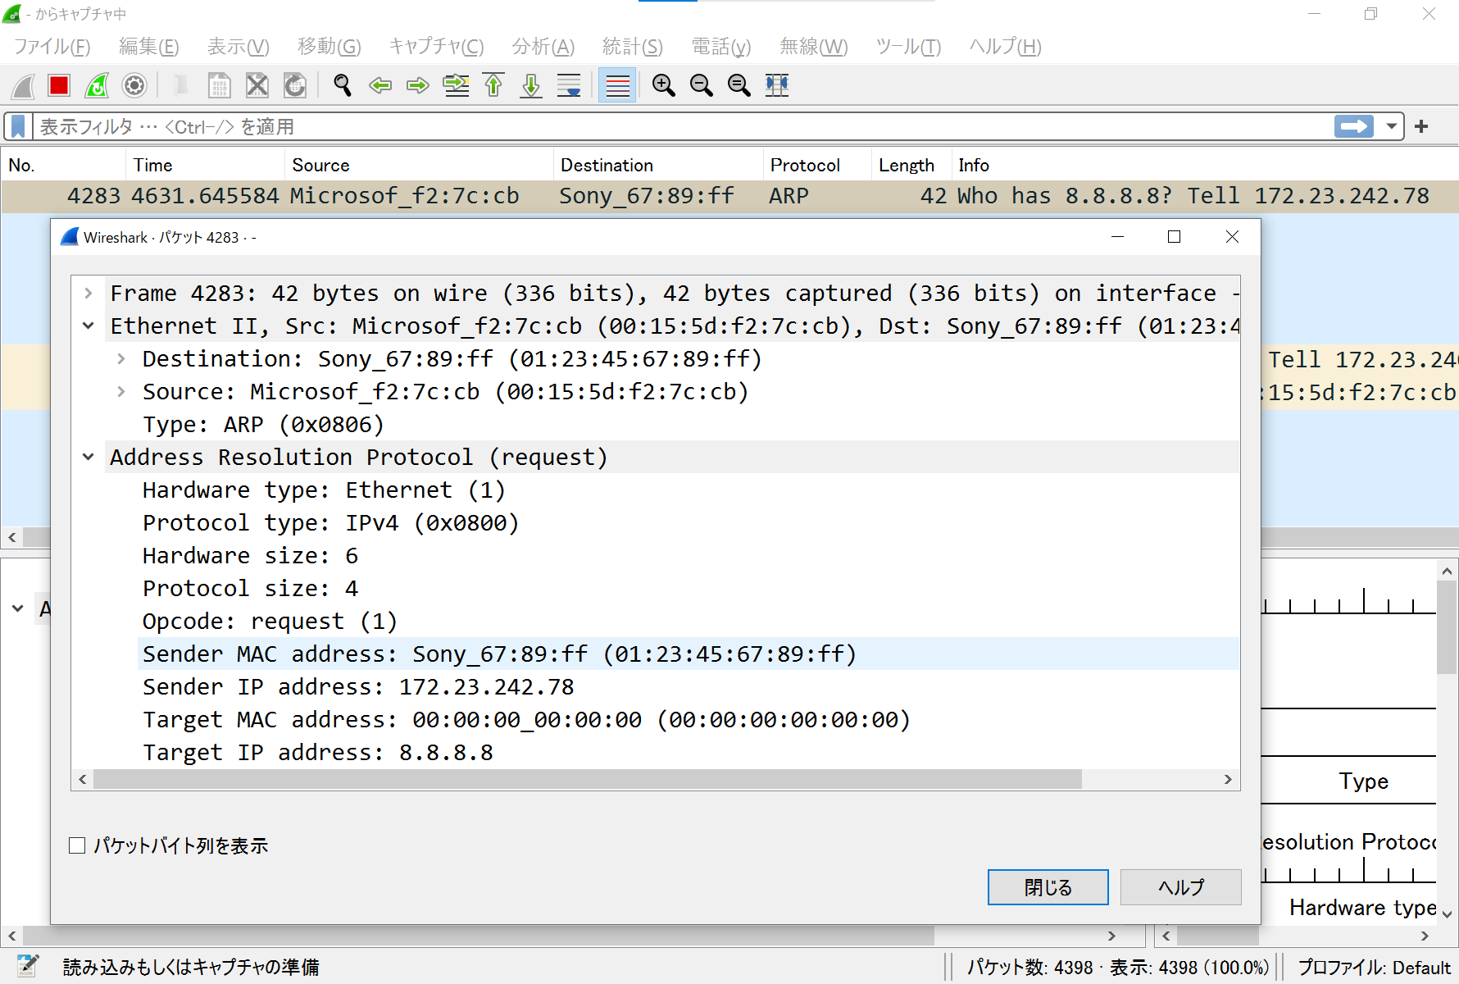Jump to last packet icon
Viewport: 1459px width, 984px height.
coord(531,85)
